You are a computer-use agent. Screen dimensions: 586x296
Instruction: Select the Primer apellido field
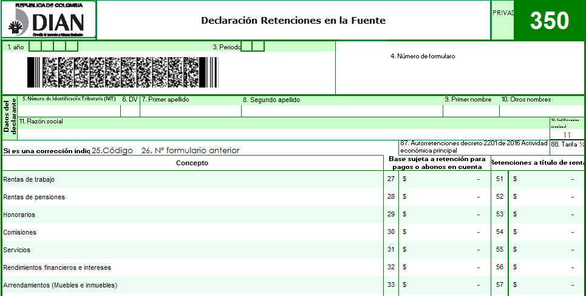tap(190, 111)
